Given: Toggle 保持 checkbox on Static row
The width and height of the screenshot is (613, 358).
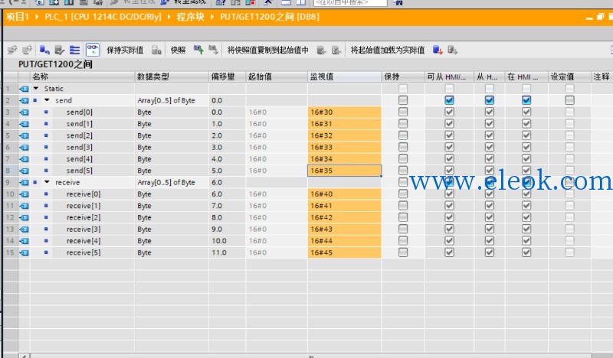Looking at the screenshot, I should (x=403, y=89).
